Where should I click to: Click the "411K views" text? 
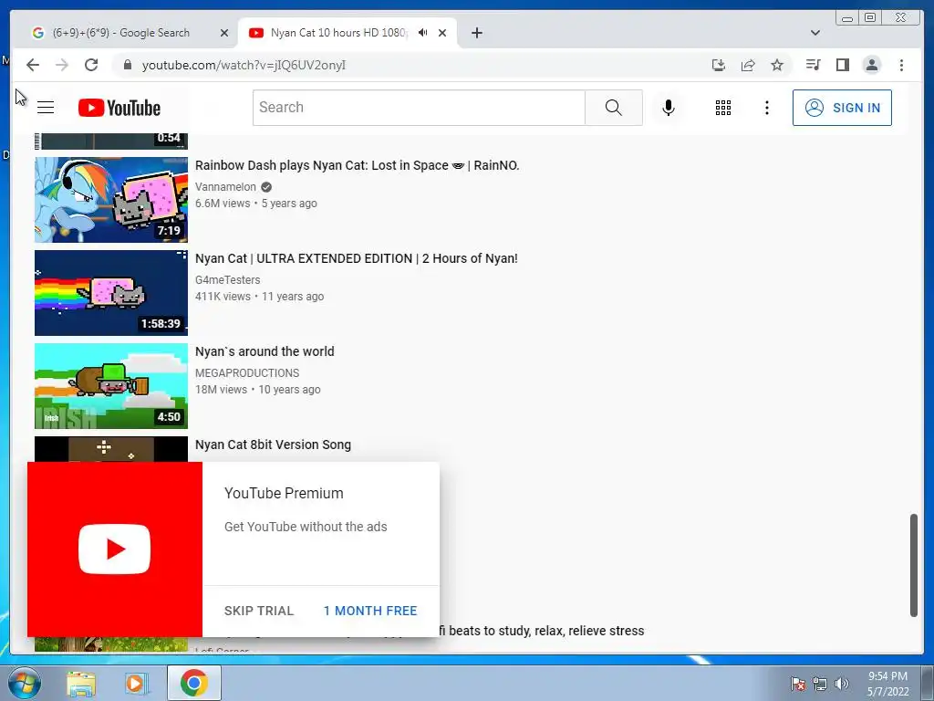(223, 297)
